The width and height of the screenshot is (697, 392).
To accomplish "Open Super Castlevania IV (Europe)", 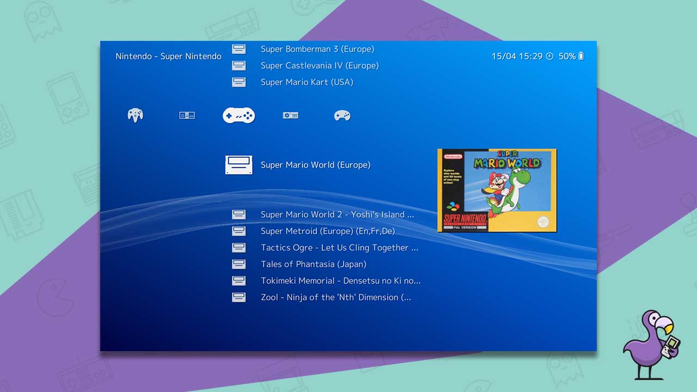I will coord(320,65).
